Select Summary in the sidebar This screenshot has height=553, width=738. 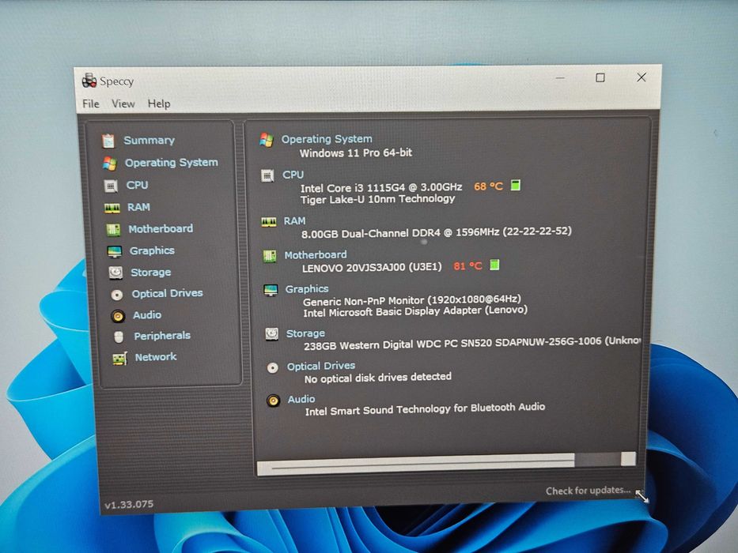point(149,140)
